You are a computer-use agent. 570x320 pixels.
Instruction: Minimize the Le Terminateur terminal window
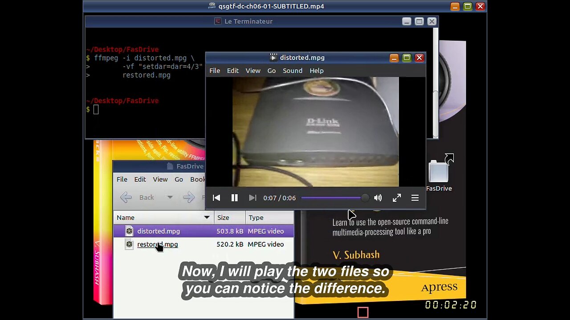click(407, 21)
